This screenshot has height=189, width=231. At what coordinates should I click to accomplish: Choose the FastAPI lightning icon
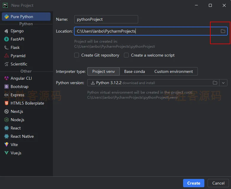click(x=6, y=39)
